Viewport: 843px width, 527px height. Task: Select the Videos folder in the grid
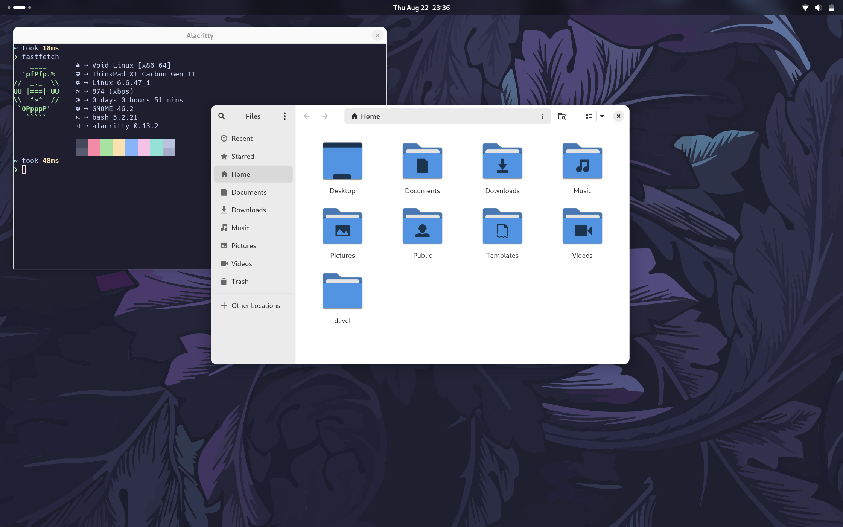pyautogui.click(x=582, y=226)
